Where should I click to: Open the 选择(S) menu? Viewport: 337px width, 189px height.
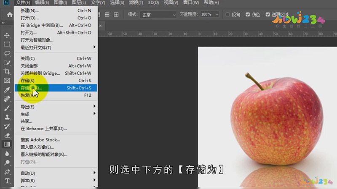[x=117, y=3]
